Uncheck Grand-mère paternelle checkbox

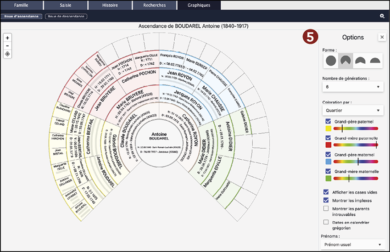329,138
